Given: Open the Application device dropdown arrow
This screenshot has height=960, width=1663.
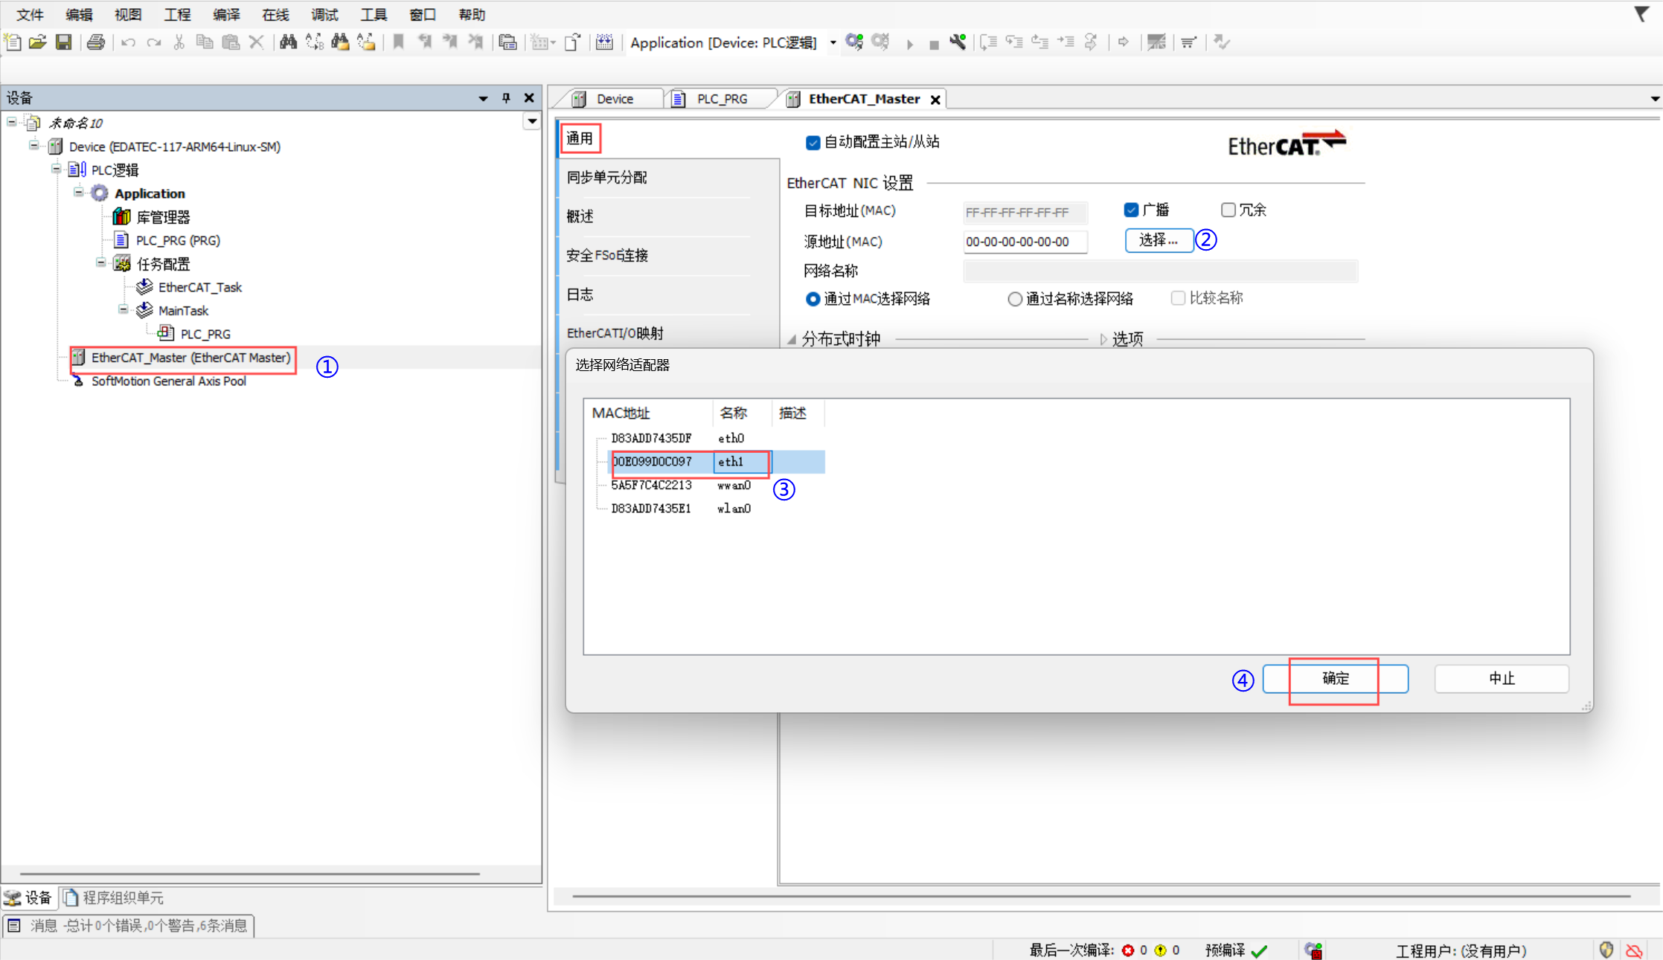Looking at the screenshot, I should [833, 43].
